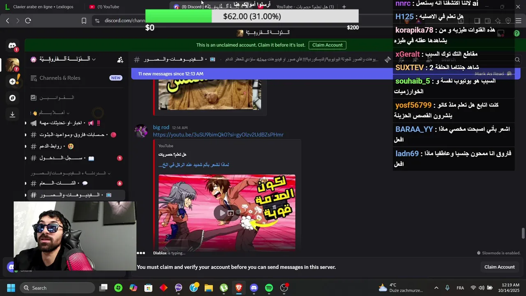The width and height of the screenshot is (526, 296).
Task: Open Spotify from the taskbar
Action: coord(269,288)
